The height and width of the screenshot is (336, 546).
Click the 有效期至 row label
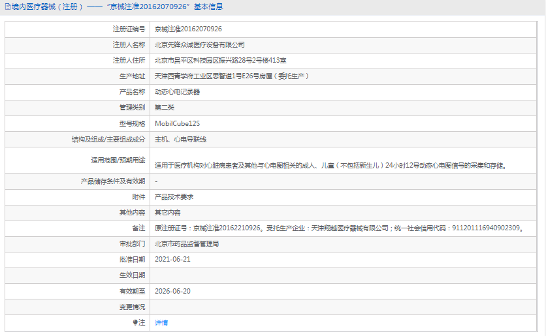(132, 291)
